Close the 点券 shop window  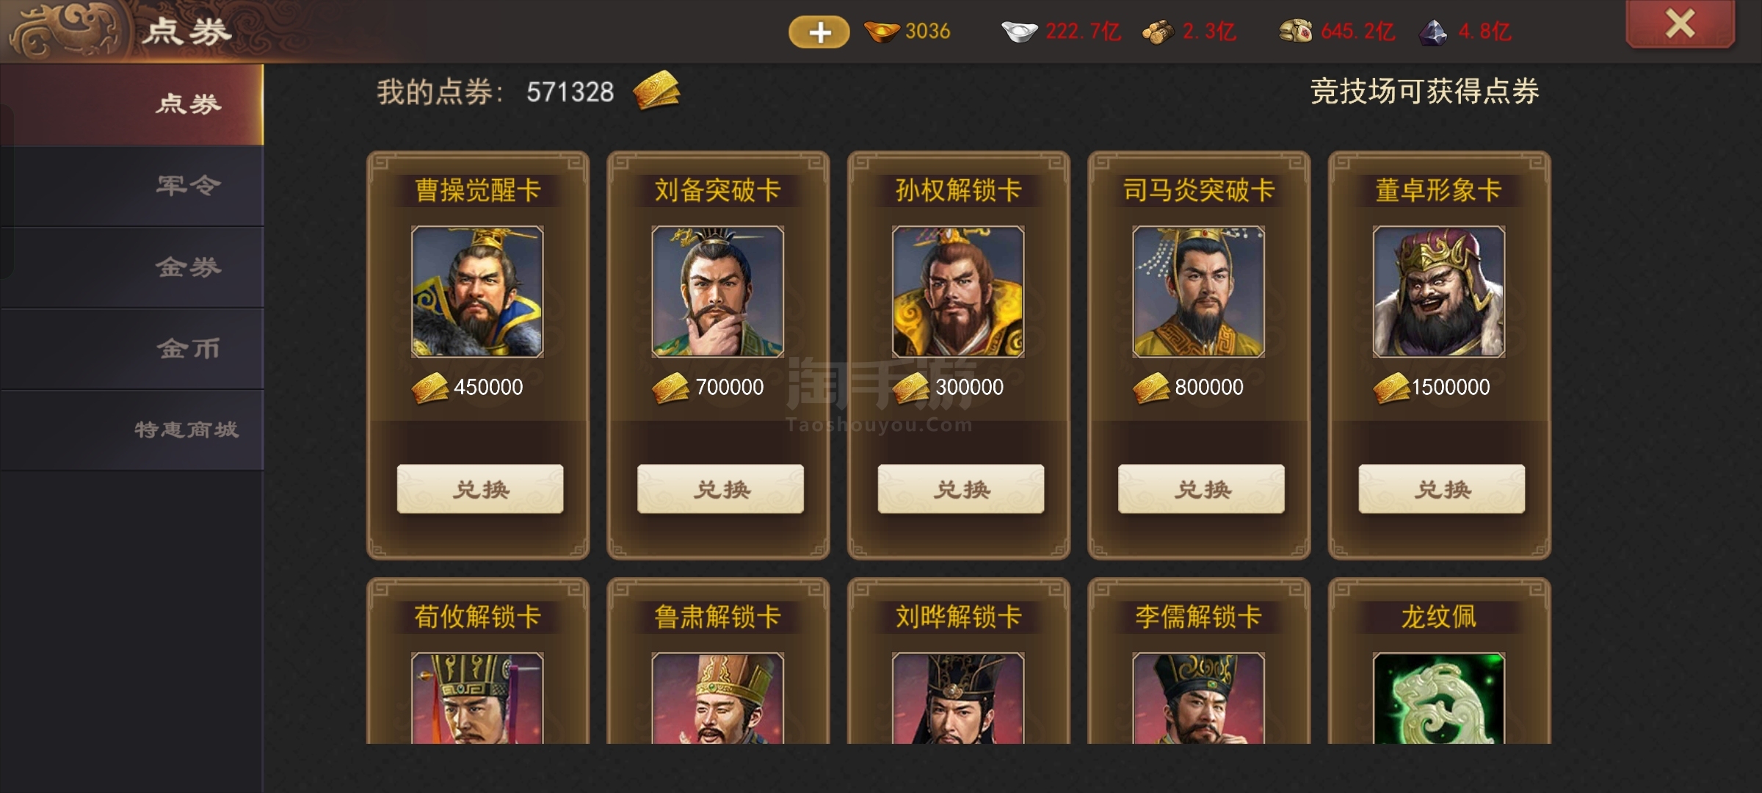pos(1680,23)
